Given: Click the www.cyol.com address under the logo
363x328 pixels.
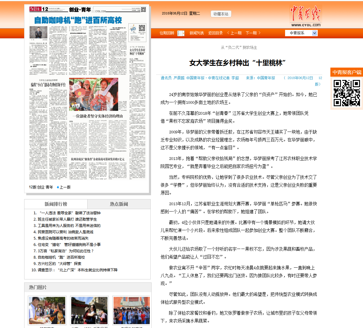Looking at the screenshot, I should [306, 25].
